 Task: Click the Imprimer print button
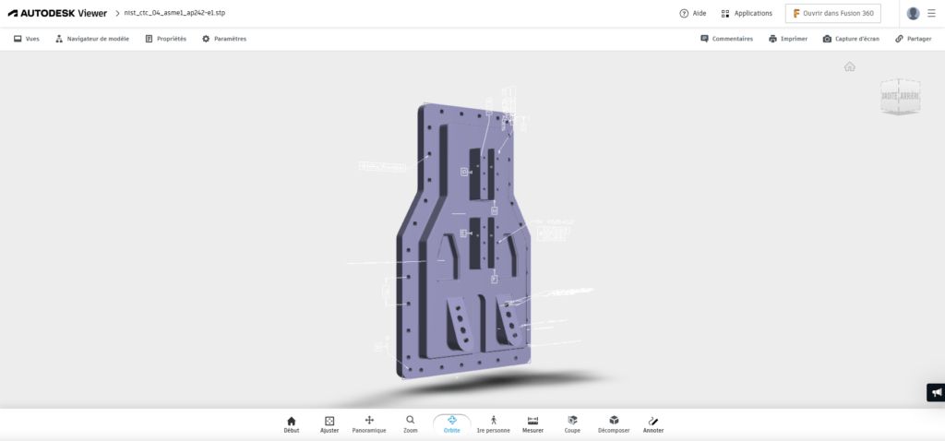(788, 39)
